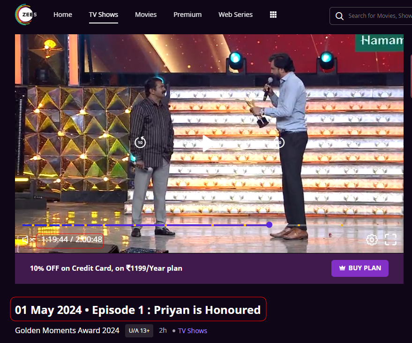Unmute the video volume icon
This screenshot has width=412, height=343.
[29, 239]
